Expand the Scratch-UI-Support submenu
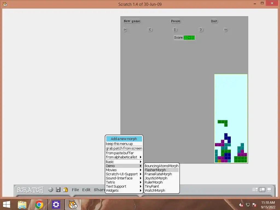Image resolution: width=280 pixels, height=210 pixels. point(124,174)
